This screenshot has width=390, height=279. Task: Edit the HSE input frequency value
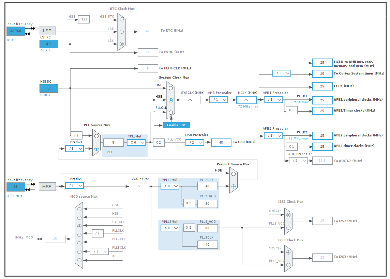point(15,187)
